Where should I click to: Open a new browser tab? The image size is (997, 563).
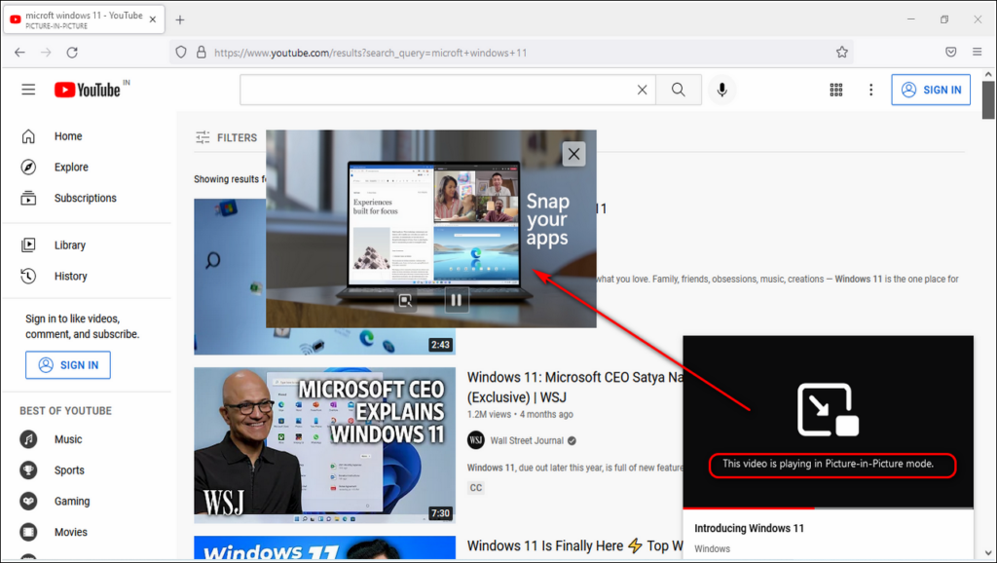pyautogui.click(x=180, y=19)
